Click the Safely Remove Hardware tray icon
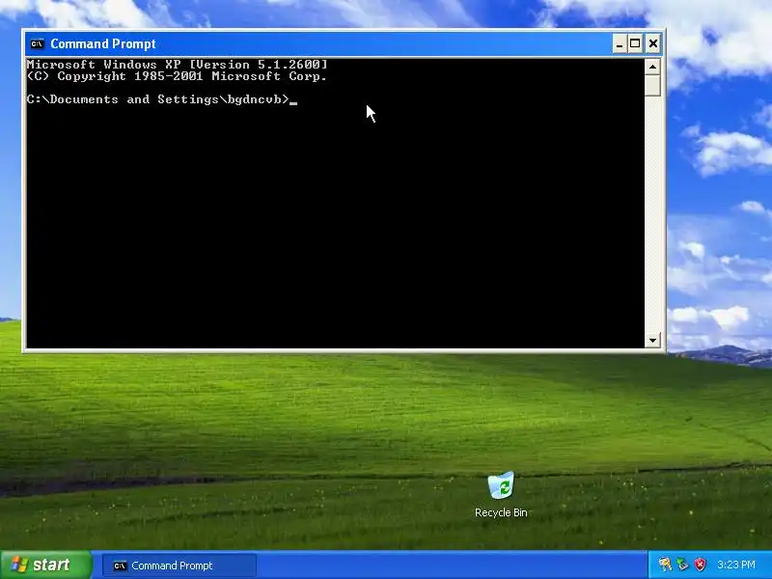This screenshot has width=772, height=579. tap(682, 565)
